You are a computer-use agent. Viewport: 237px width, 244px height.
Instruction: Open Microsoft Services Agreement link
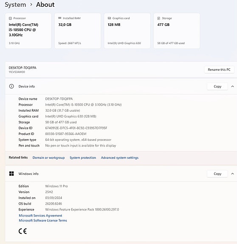tap(40, 216)
